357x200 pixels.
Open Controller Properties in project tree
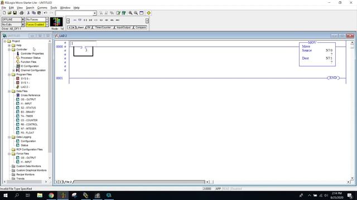(x=32, y=53)
